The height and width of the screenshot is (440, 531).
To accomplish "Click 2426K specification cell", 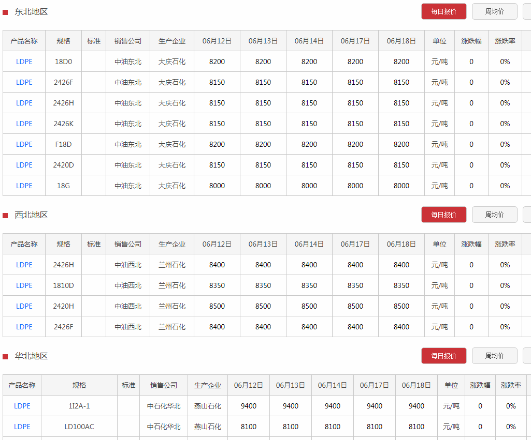I will click(63, 124).
